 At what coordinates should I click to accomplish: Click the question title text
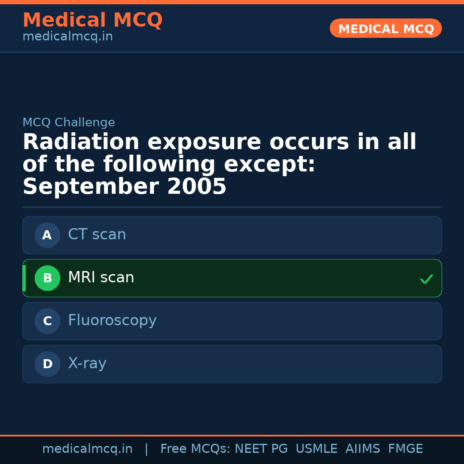219,164
